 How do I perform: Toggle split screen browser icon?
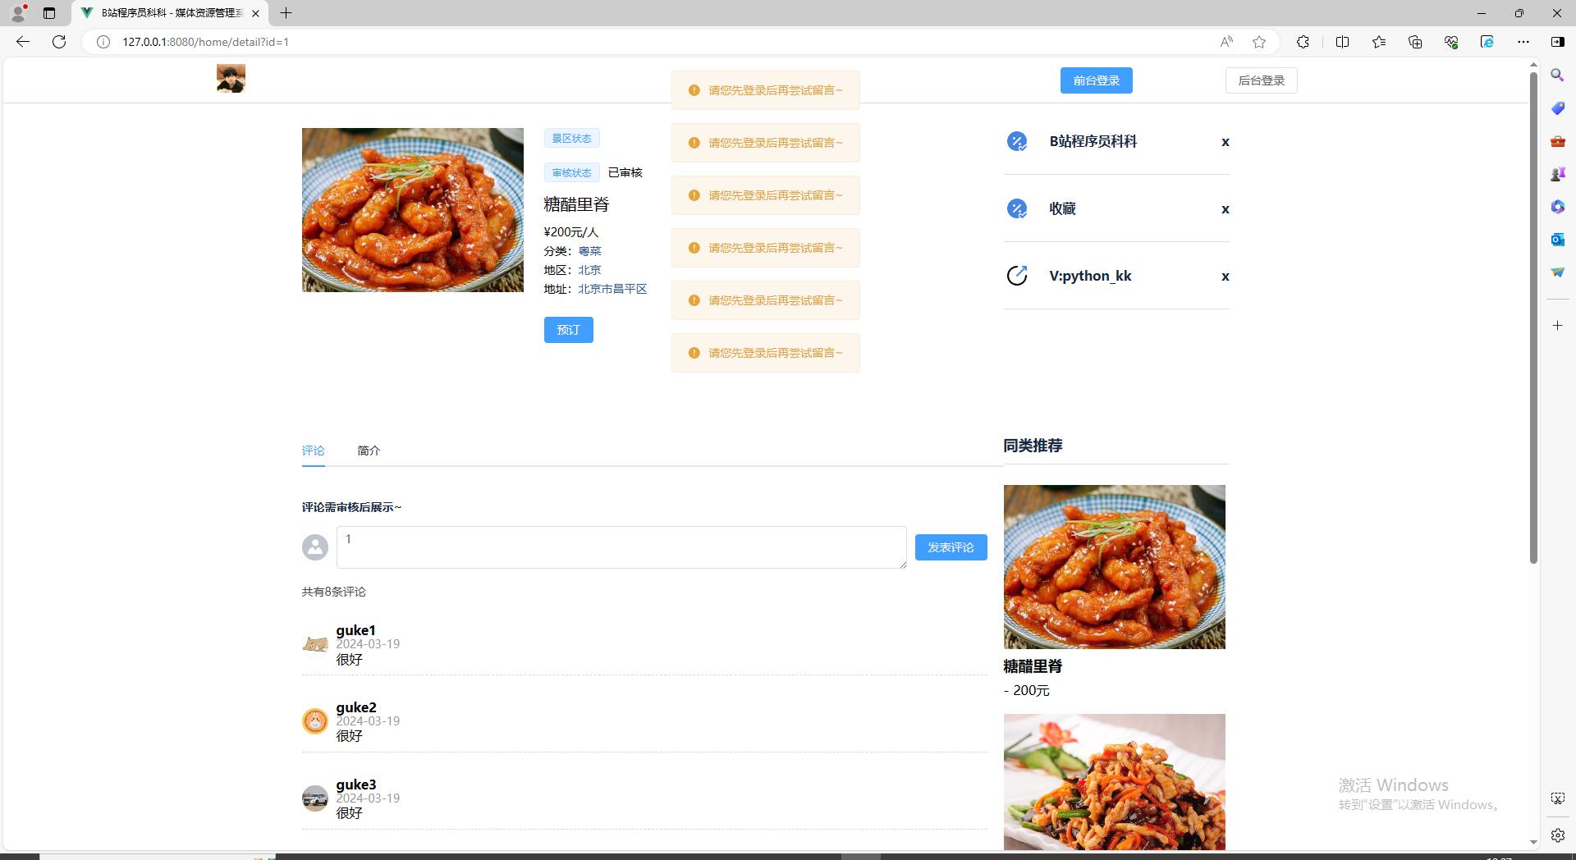point(1343,42)
